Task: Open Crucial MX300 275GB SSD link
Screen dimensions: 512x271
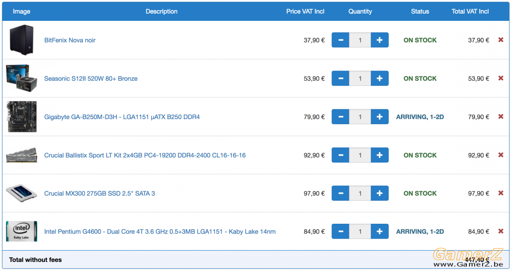Action: tap(100, 193)
